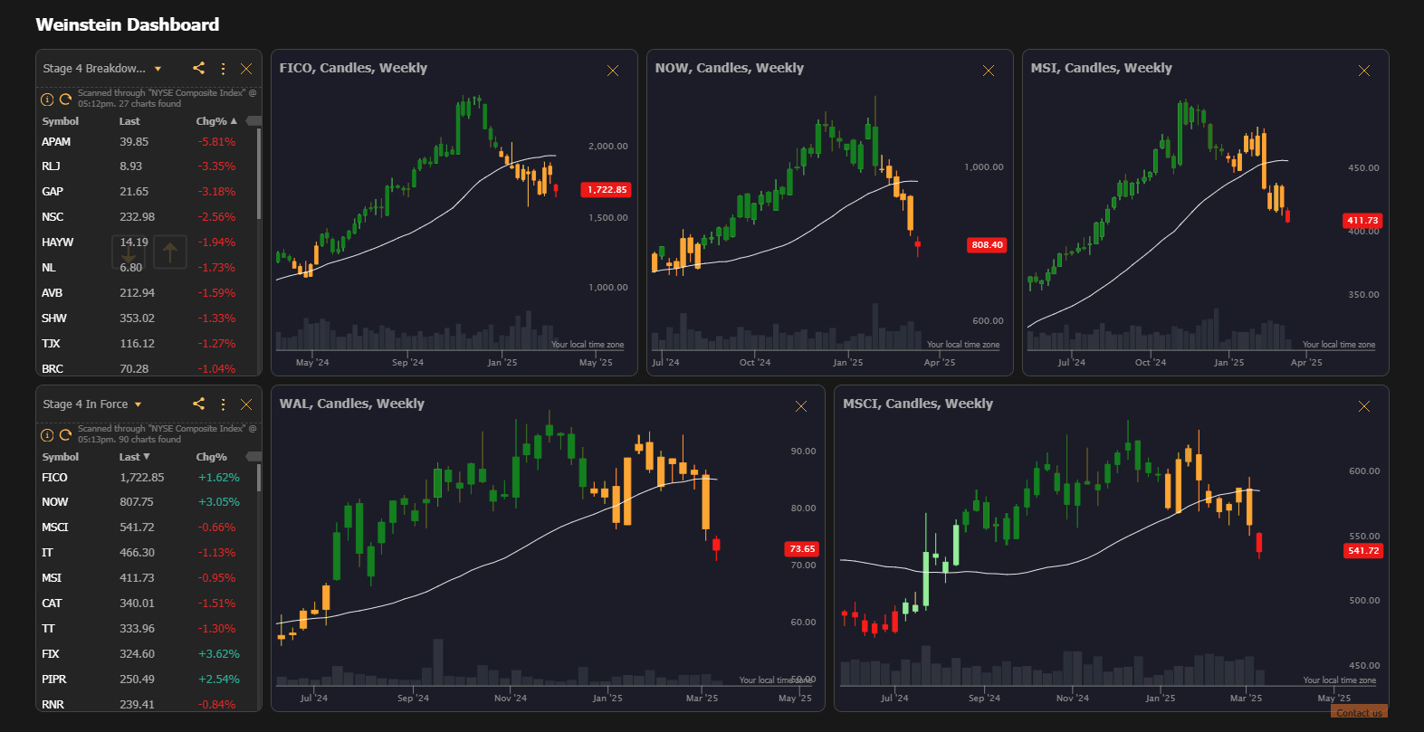1424x732 pixels.
Task: Expand the Stage 4 Breakdown scan dropdown
Action: (x=158, y=69)
